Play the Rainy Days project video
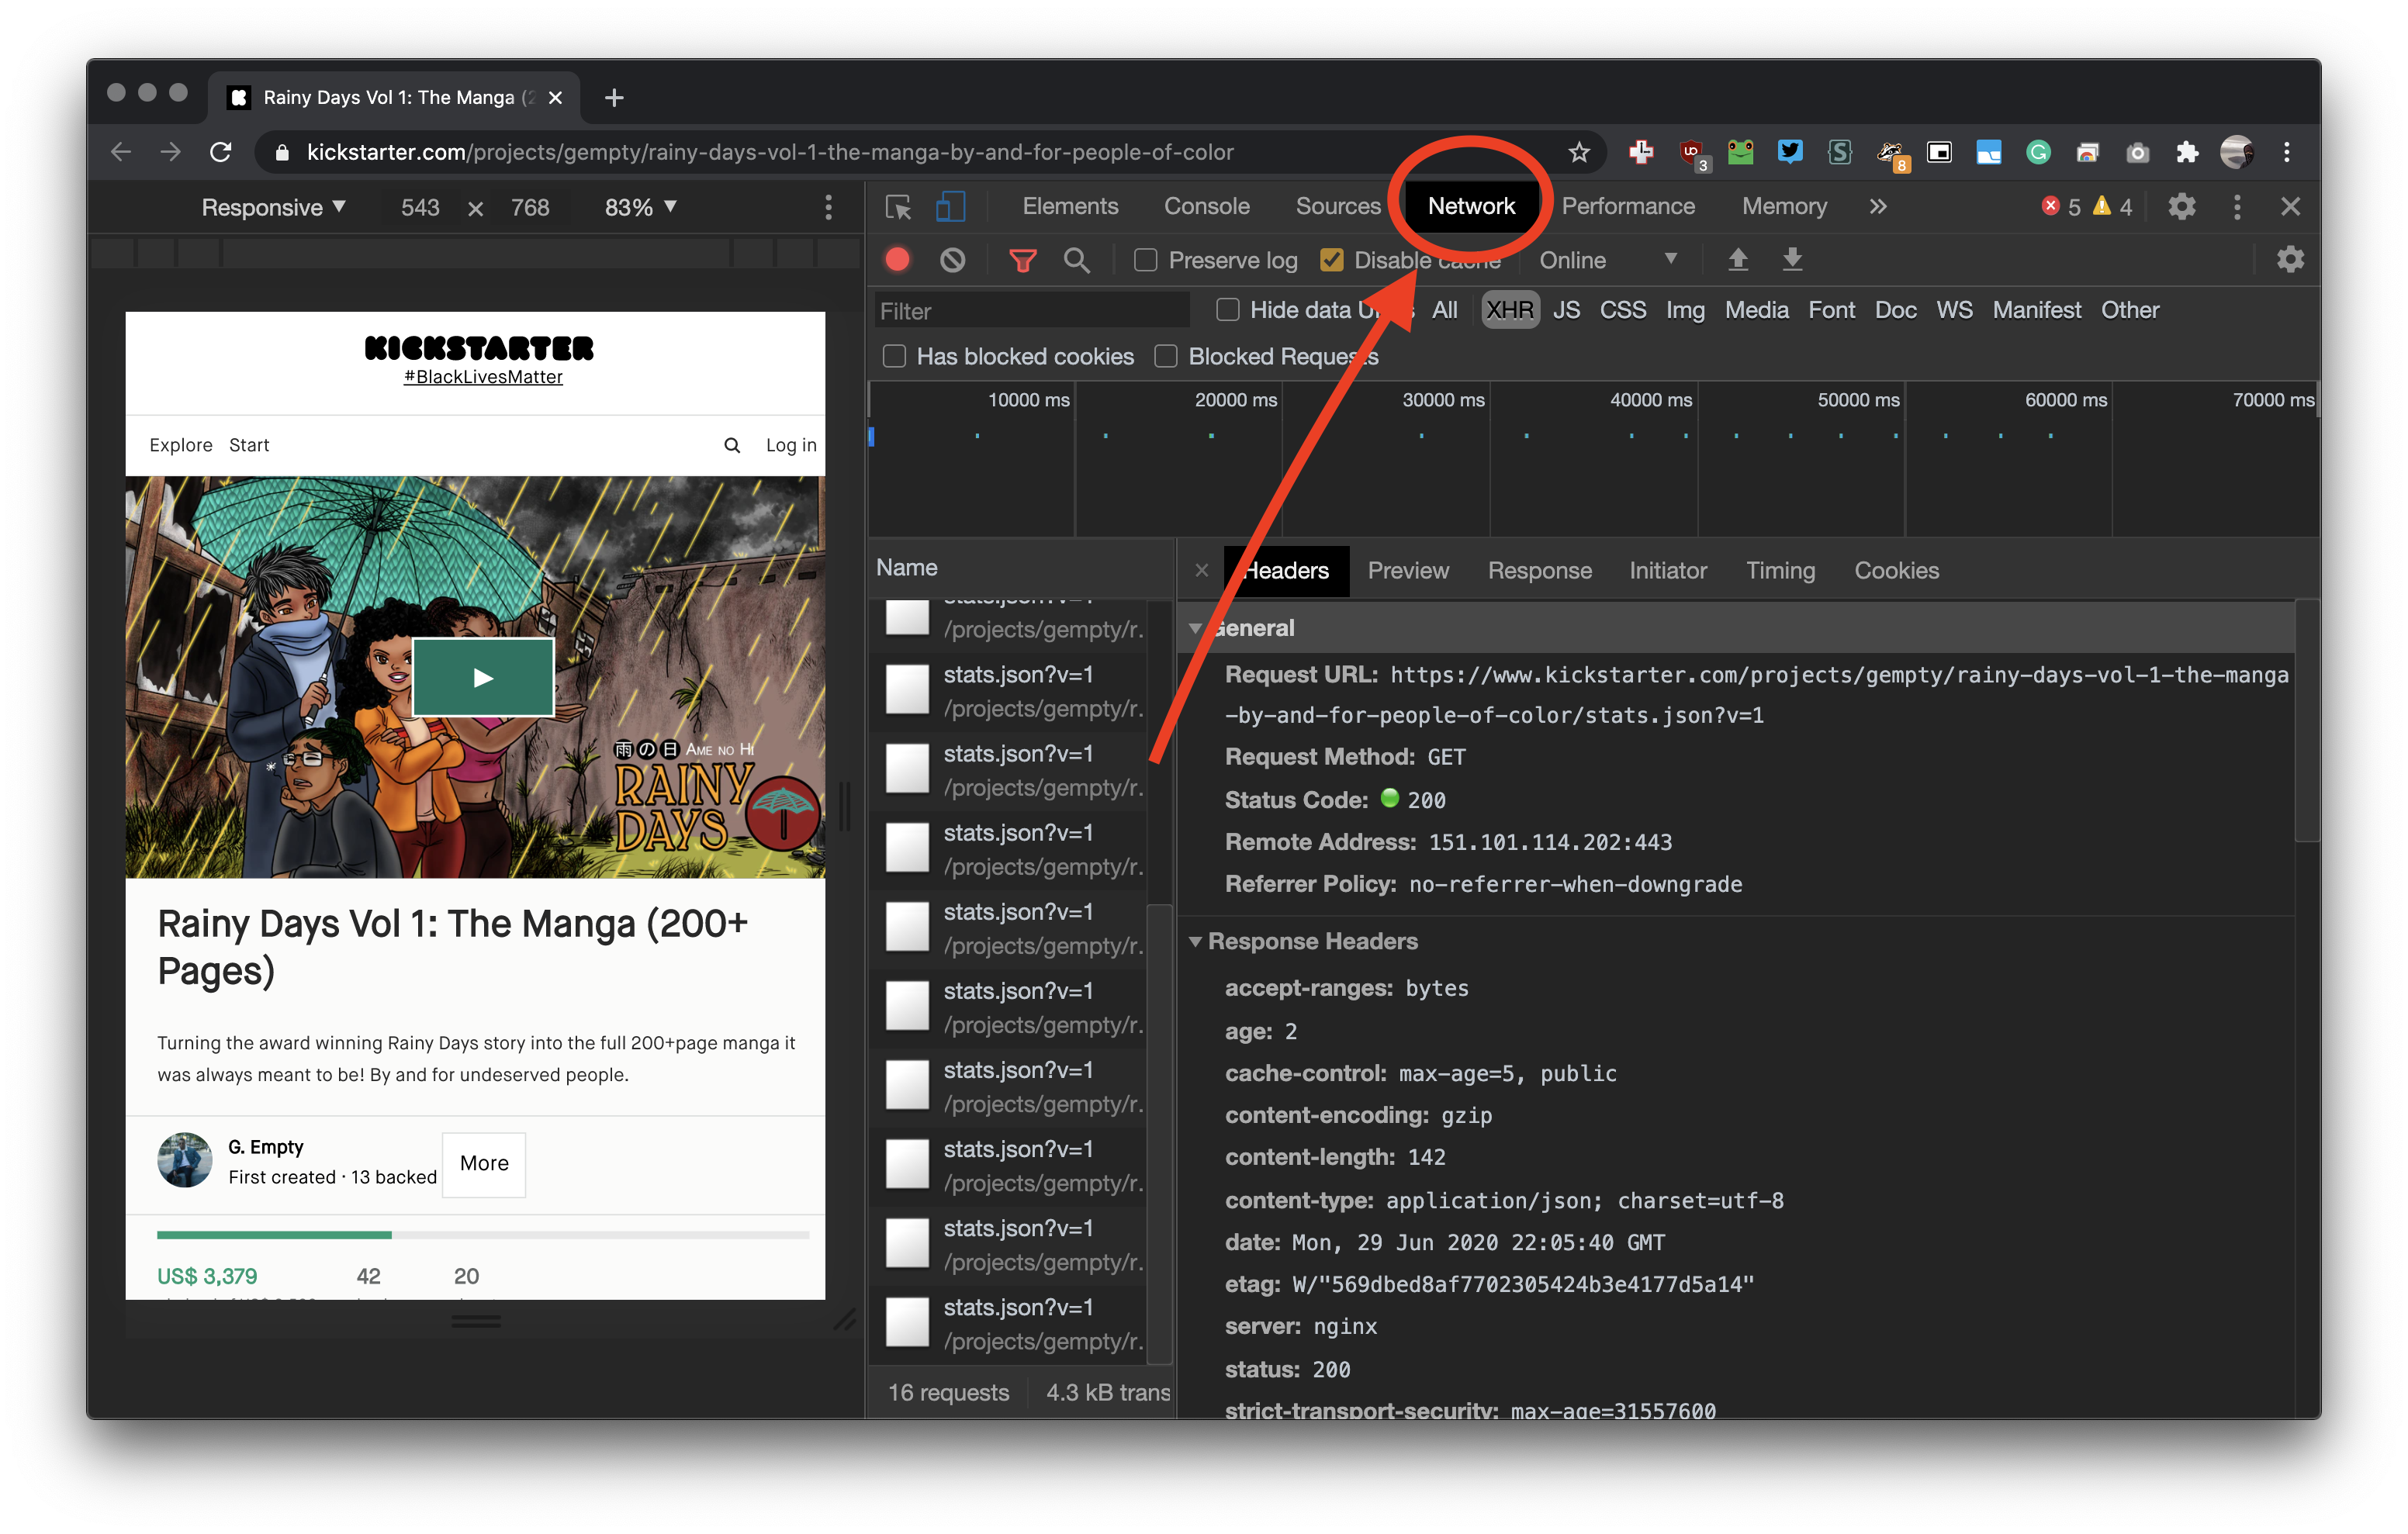Screen dimensions: 2408x1534 click(x=483, y=677)
